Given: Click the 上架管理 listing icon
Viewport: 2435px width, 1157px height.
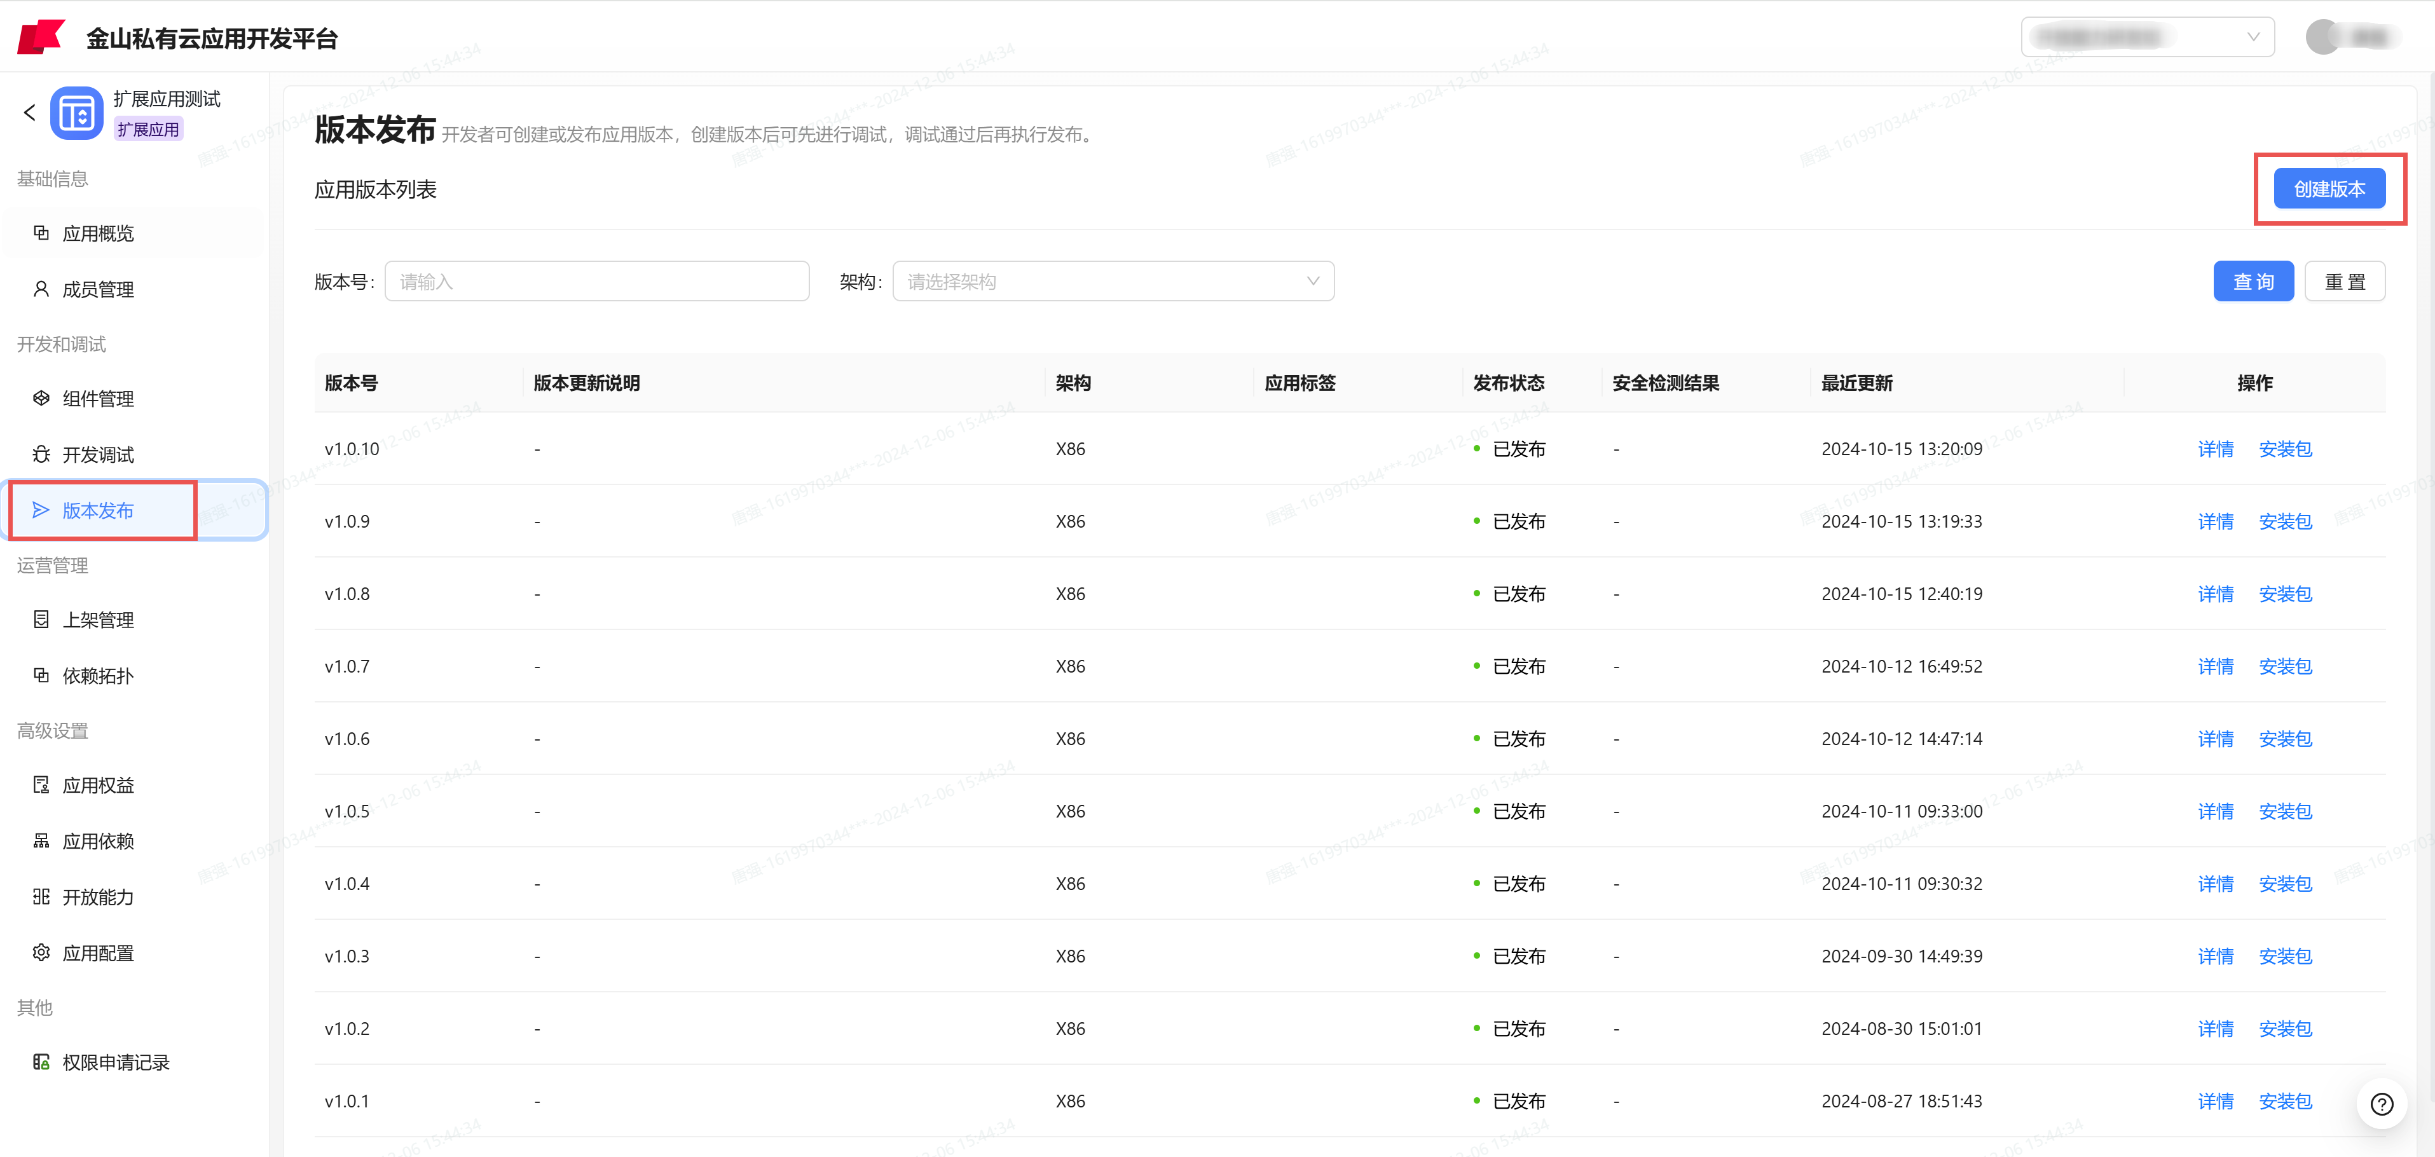Looking at the screenshot, I should click(x=41, y=619).
